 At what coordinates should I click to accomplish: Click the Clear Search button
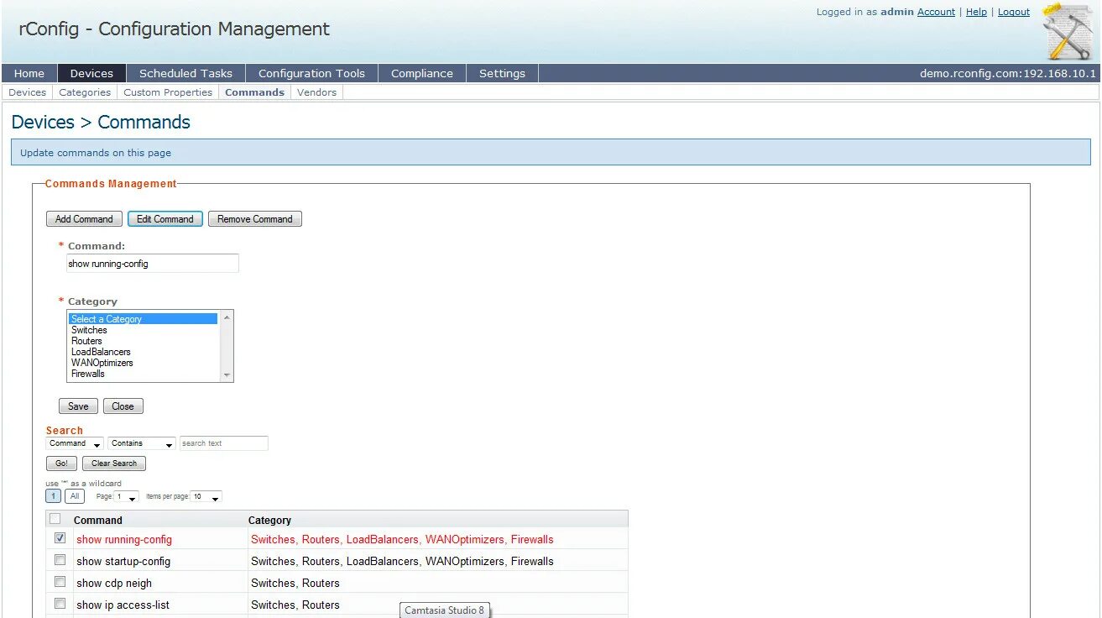pyautogui.click(x=114, y=463)
